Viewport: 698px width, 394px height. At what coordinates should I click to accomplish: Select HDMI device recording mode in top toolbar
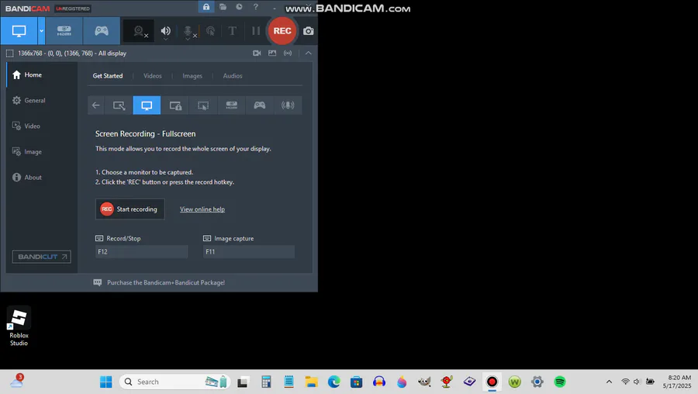64,31
